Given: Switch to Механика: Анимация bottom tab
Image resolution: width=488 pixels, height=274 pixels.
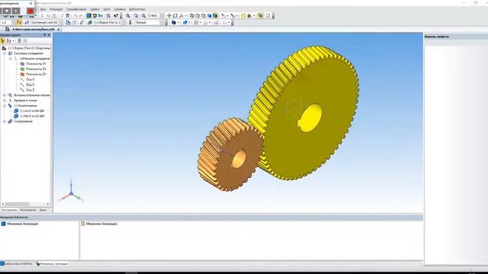Looking at the screenshot, I should 52,264.
